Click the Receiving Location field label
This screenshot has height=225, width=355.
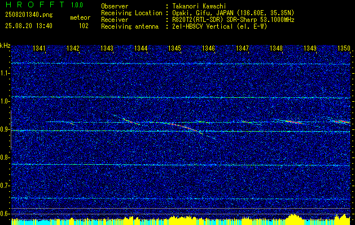coord(132,13)
